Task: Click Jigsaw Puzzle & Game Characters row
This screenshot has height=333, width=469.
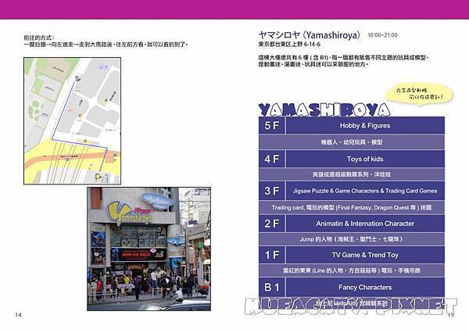Action: point(365,191)
